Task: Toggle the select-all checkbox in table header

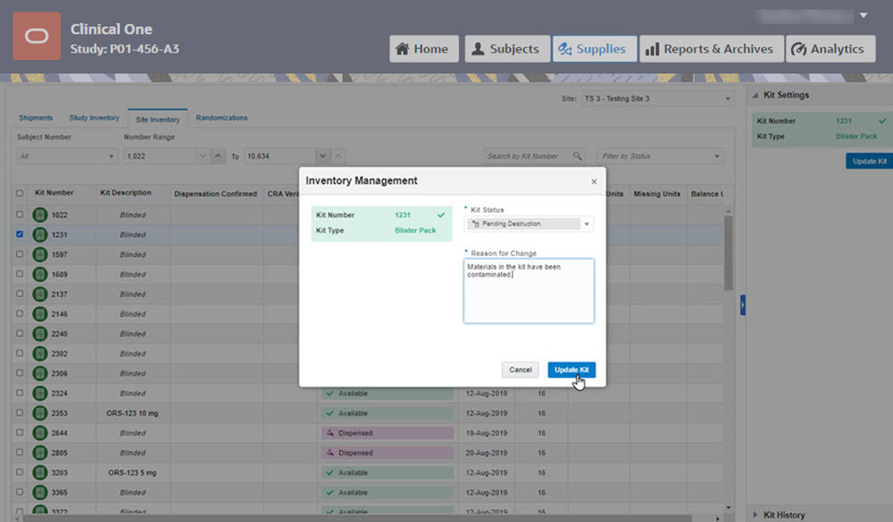Action: pyautogui.click(x=20, y=194)
